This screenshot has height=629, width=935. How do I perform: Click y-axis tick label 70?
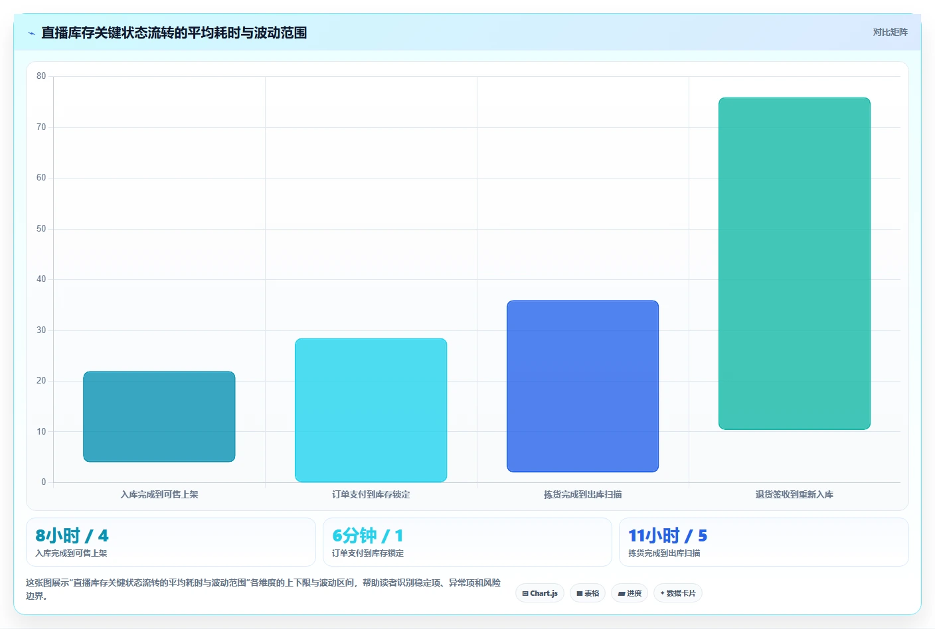coord(41,127)
